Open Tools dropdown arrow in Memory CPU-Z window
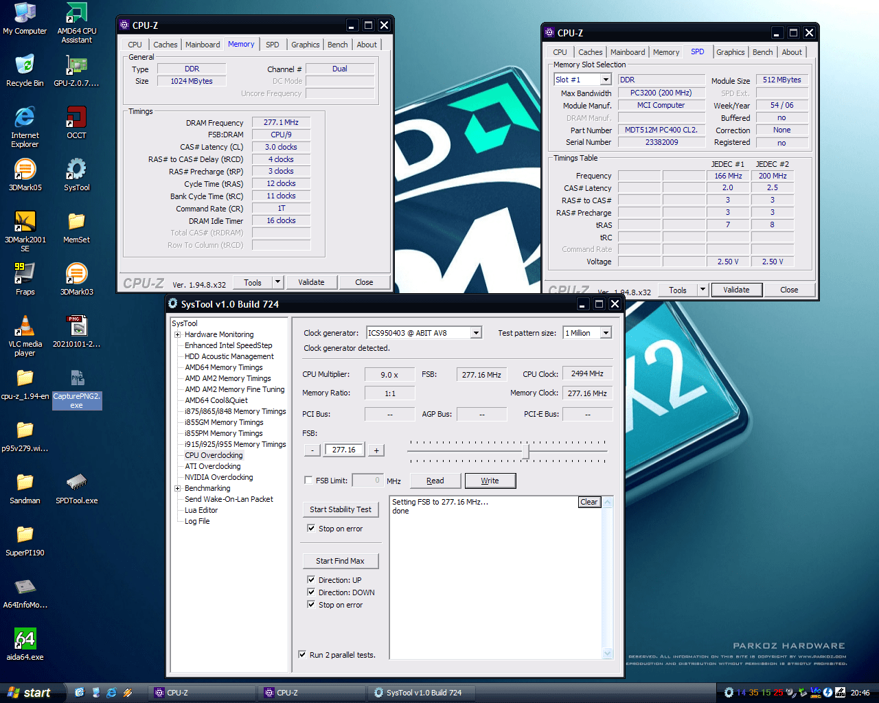 (x=277, y=282)
